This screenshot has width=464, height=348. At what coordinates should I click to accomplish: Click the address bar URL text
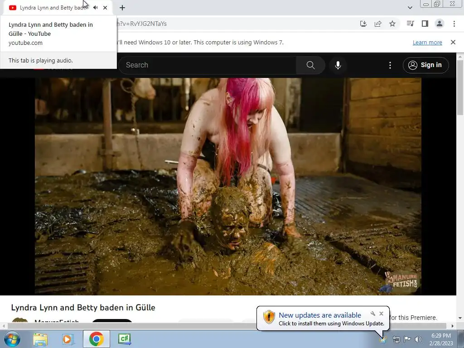point(142,24)
